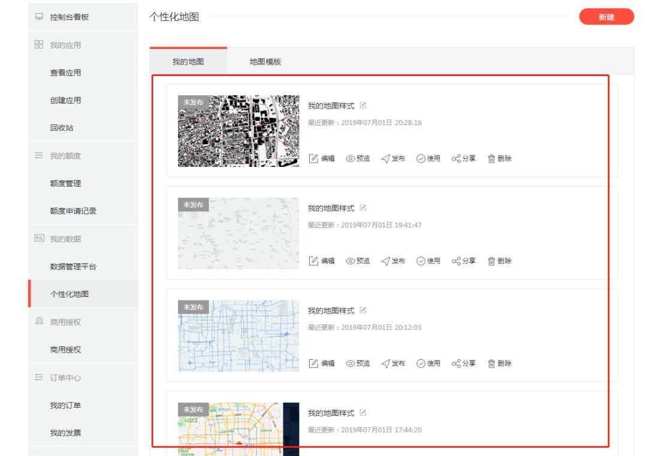Open 创建应用 in the sidebar

[x=65, y=100]
